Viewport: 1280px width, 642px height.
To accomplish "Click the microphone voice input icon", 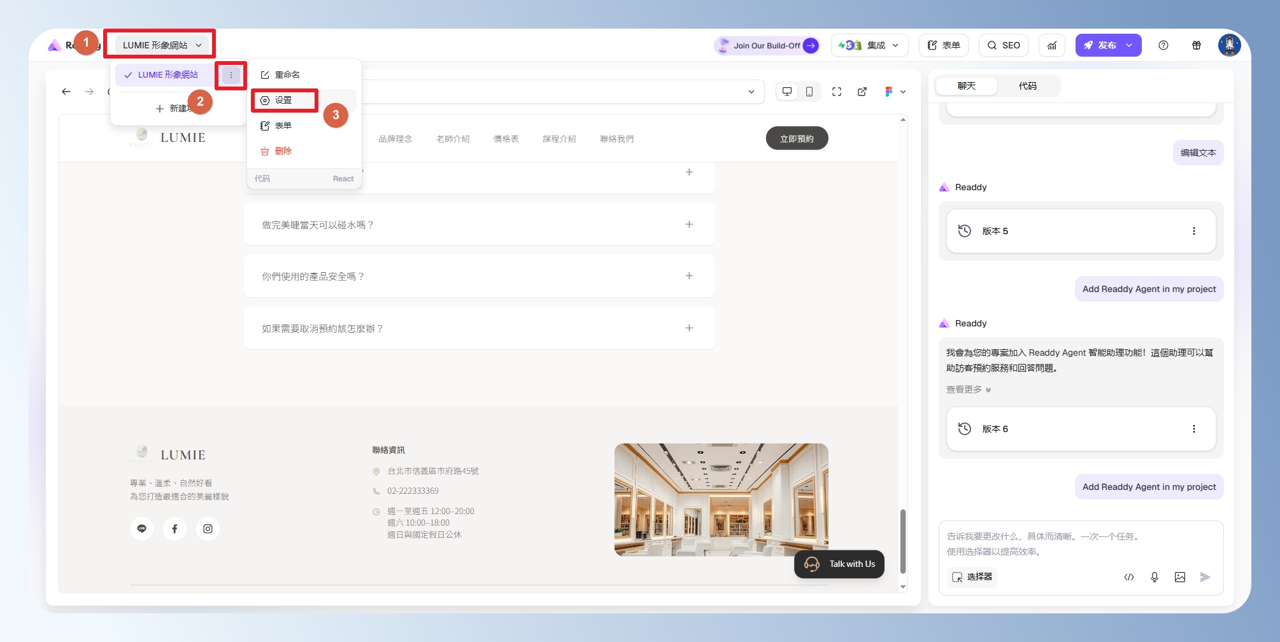I will (1154, 577).
